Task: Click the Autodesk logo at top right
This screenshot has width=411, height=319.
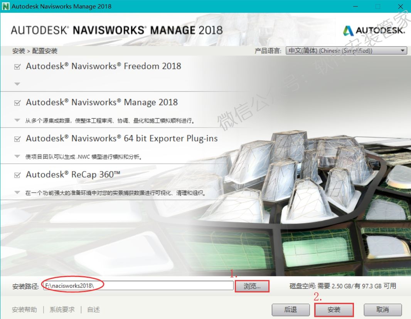Action: click(x=374, y=30)
